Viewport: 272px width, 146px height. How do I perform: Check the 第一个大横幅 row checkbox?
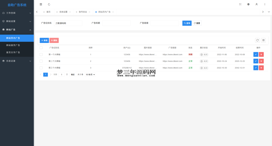click(41, 54)
